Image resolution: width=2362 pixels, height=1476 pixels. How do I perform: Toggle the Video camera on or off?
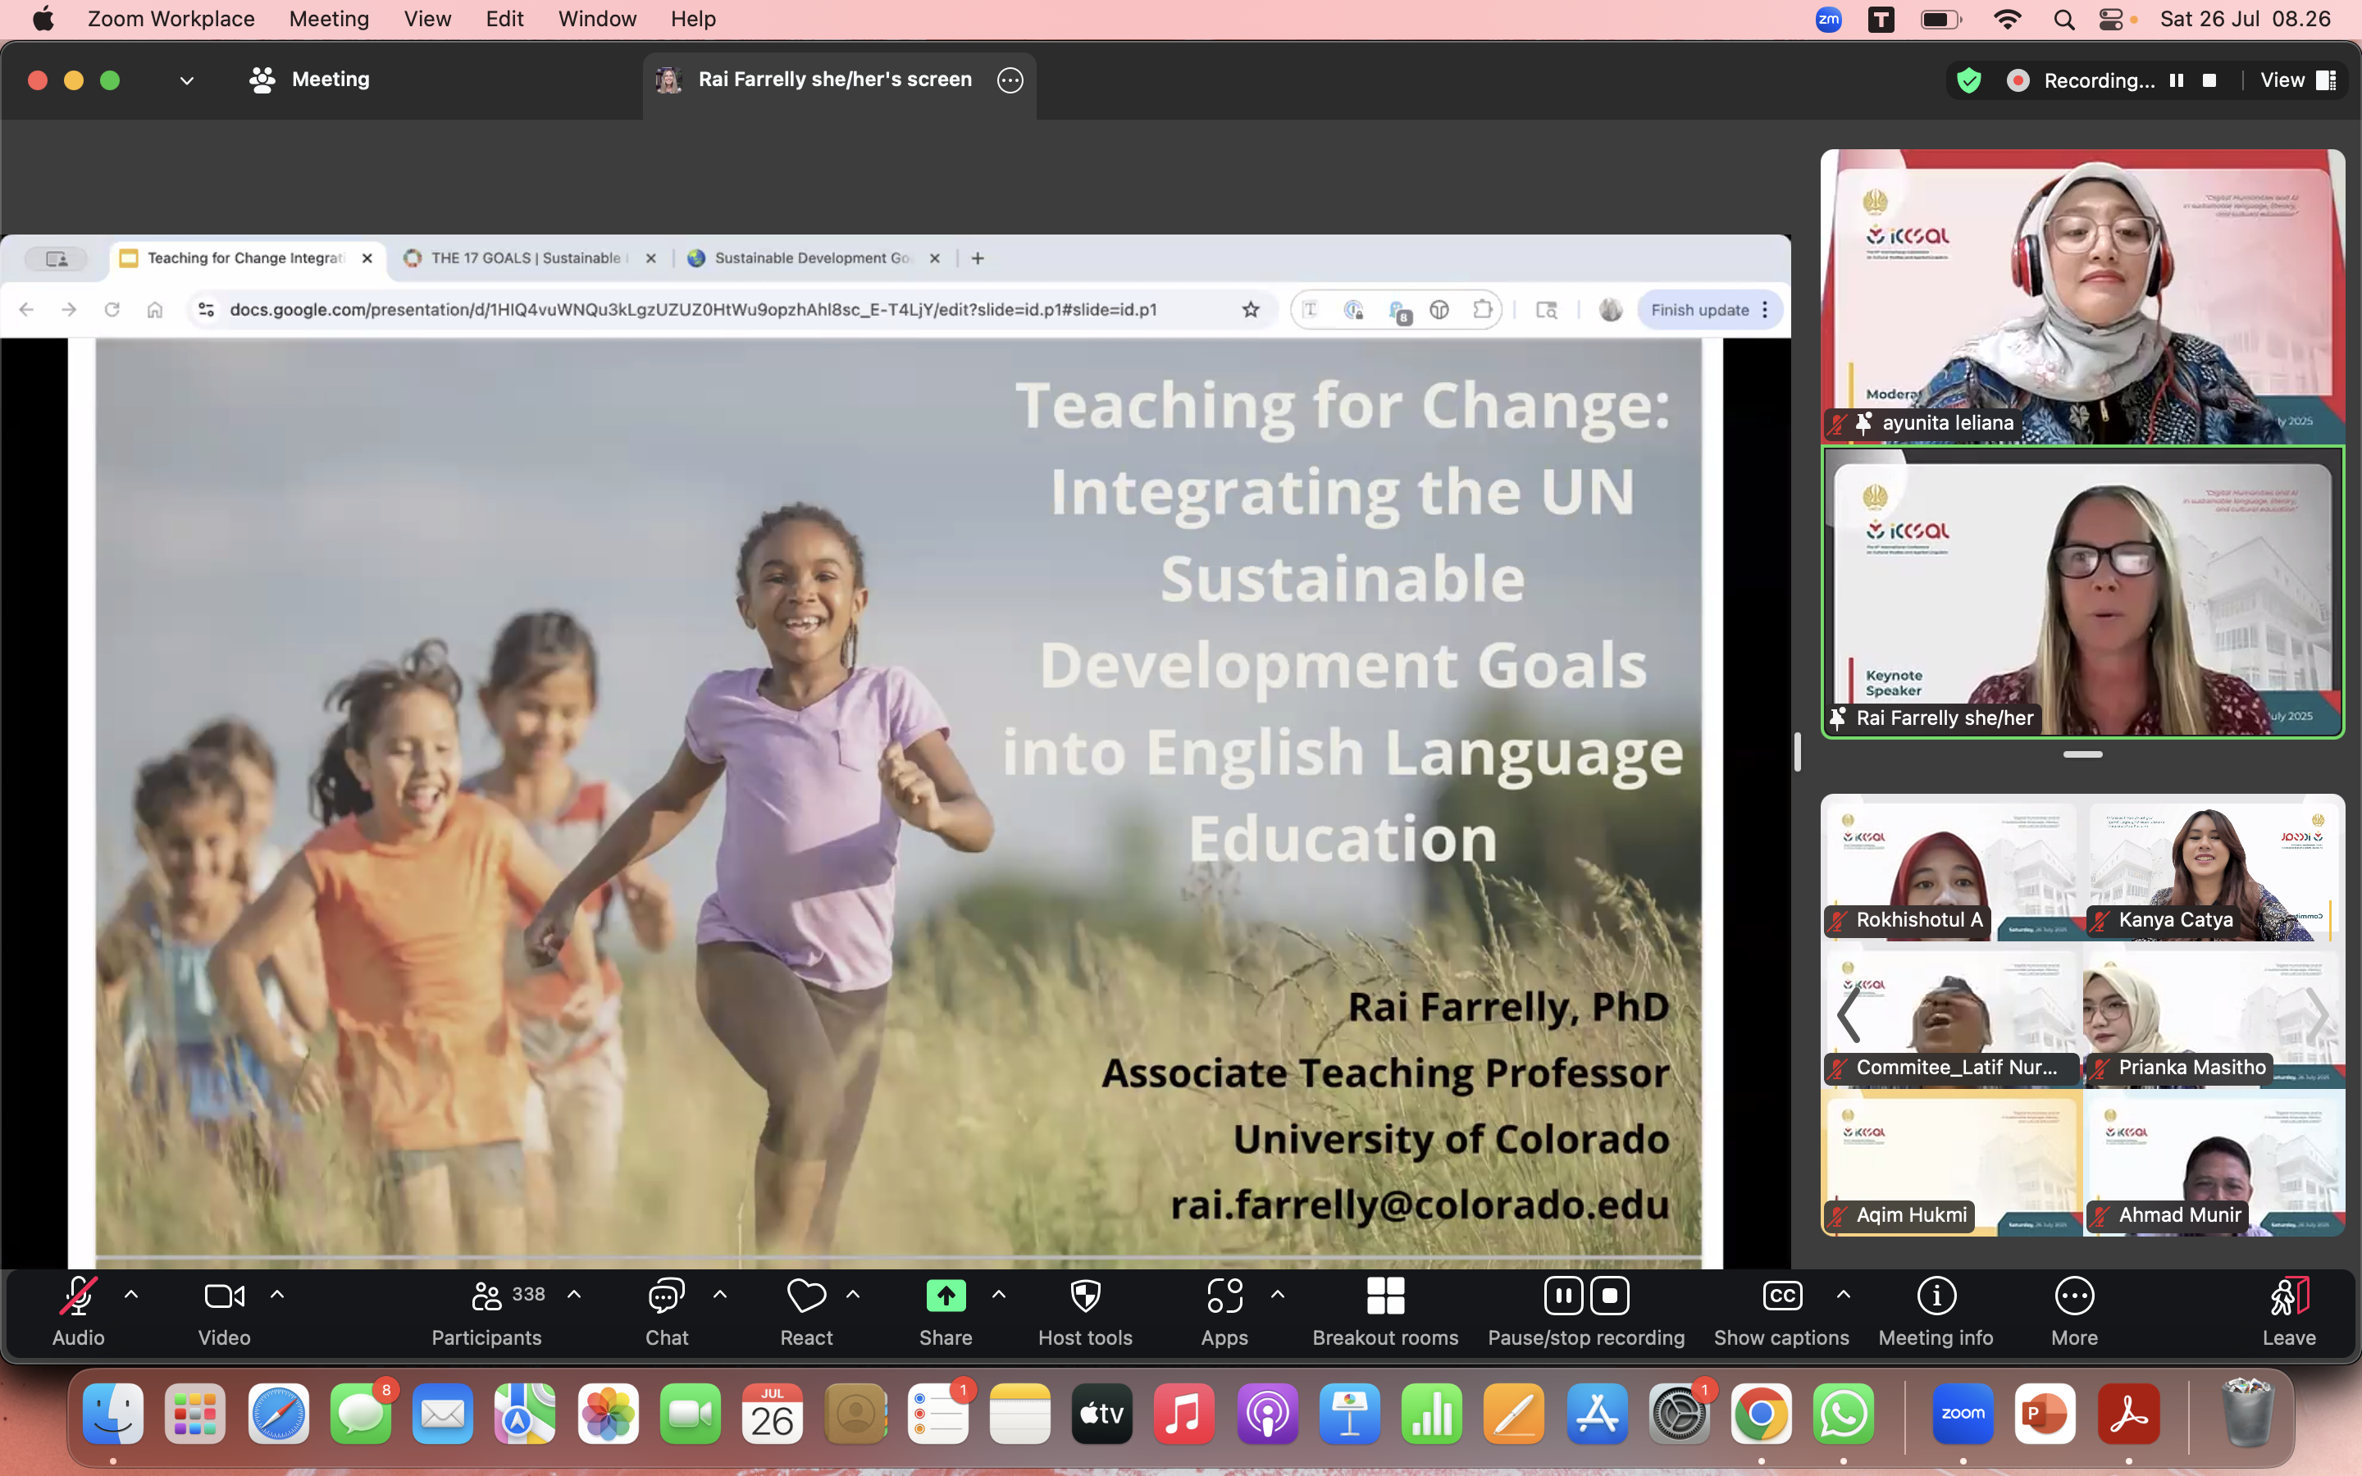click(224, 1297)
